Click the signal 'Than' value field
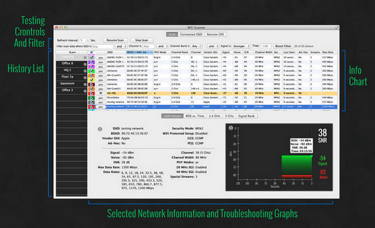The width and height of the screenshot is (375, 228). 266,46
